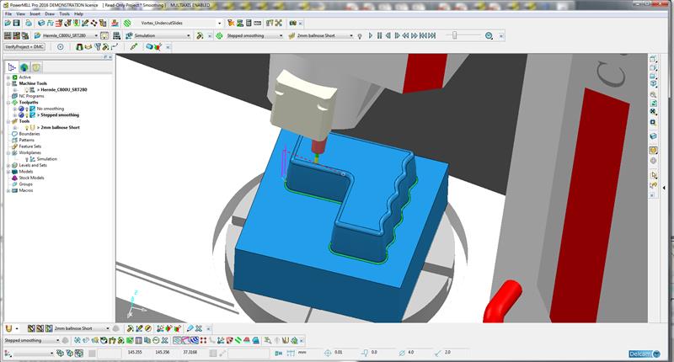Click the tool type U-shaped icon at bottom left
The height and width of the screenshot is (362, 674).
(x=8, y=328)
